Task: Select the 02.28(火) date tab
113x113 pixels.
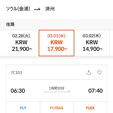Action: (x=21, y=43)
